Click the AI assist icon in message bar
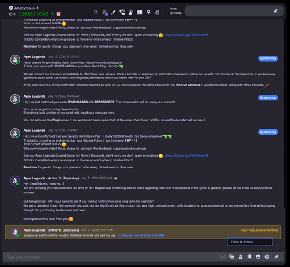The image size is (290, 267). (x=223, y=257)
